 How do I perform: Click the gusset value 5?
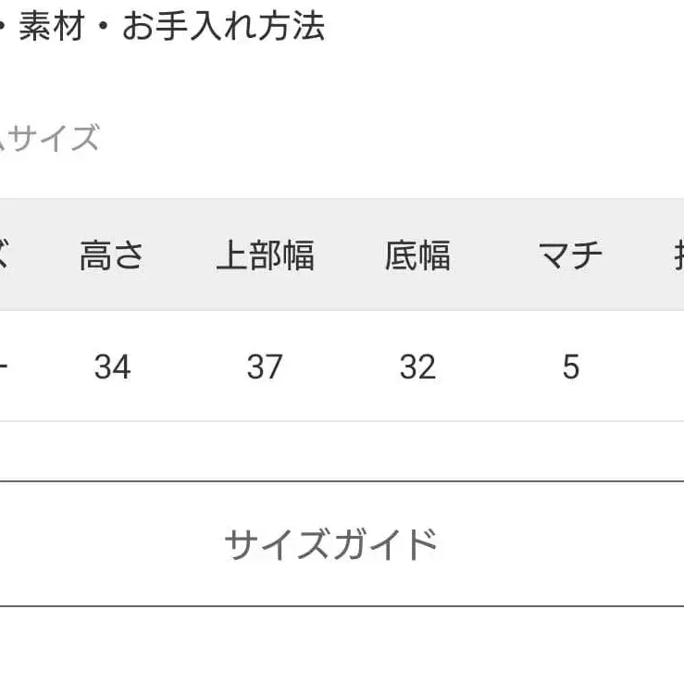(x=570, y=367)
